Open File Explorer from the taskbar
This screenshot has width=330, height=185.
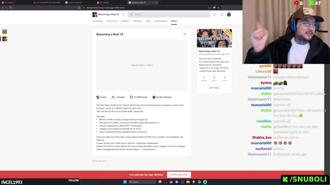coord(188,182)
